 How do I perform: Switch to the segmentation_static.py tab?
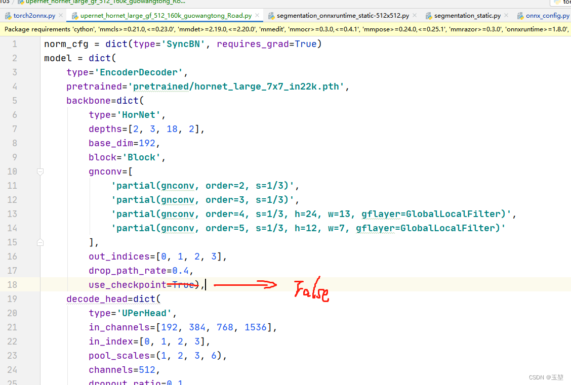pos(467,16)
